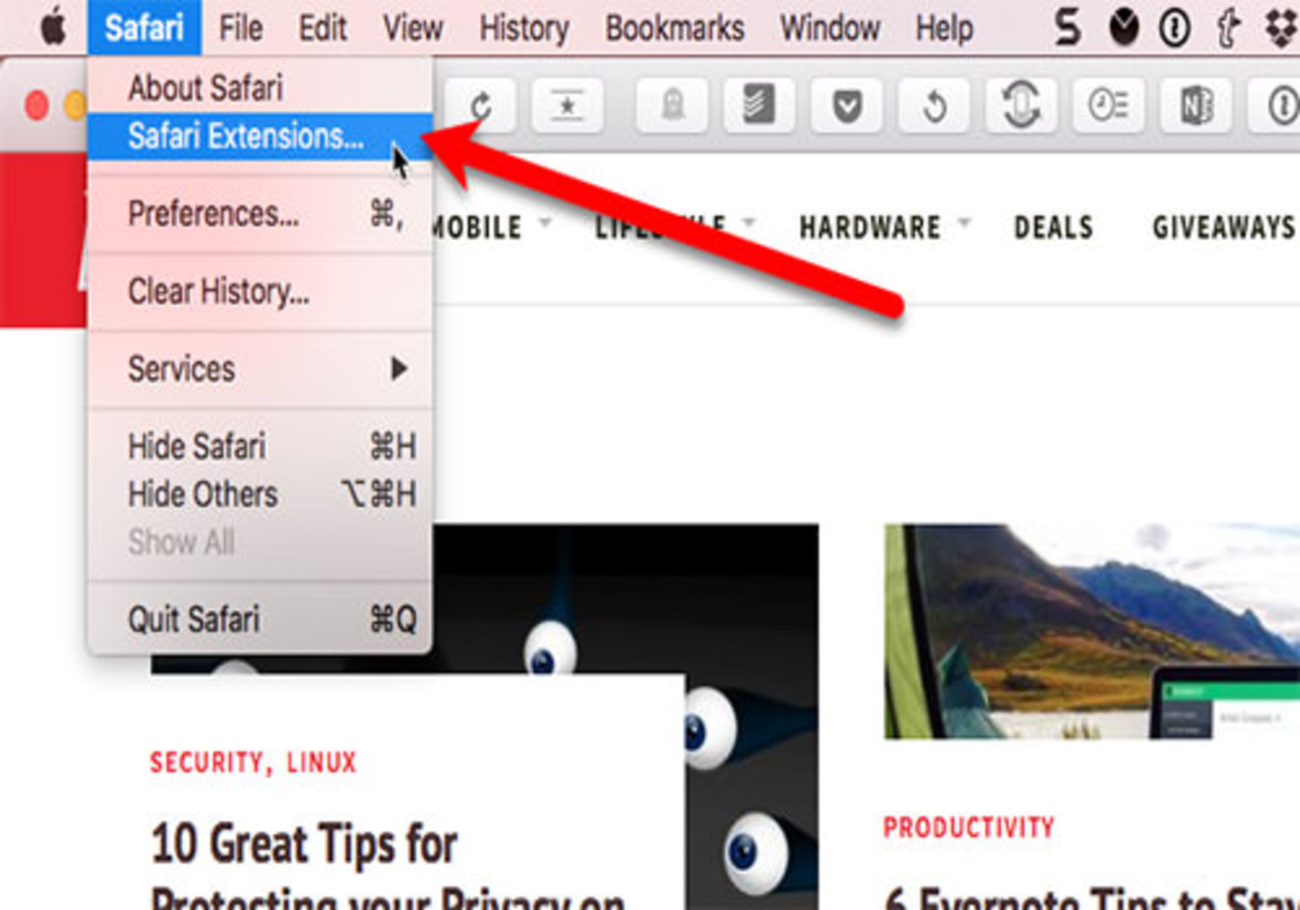Click the Safari menu bar title
Image resolution: width=1300 pixels, height=910 pixels.
point(144,28)
